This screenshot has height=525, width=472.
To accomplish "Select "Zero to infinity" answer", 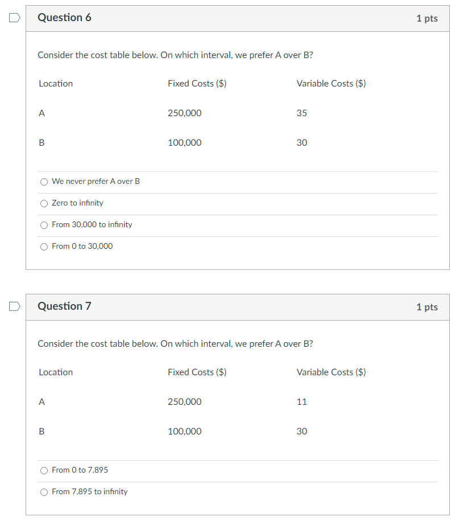I will 44,203.
